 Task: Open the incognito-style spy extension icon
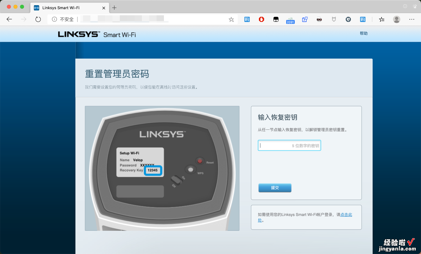[319, 19]
